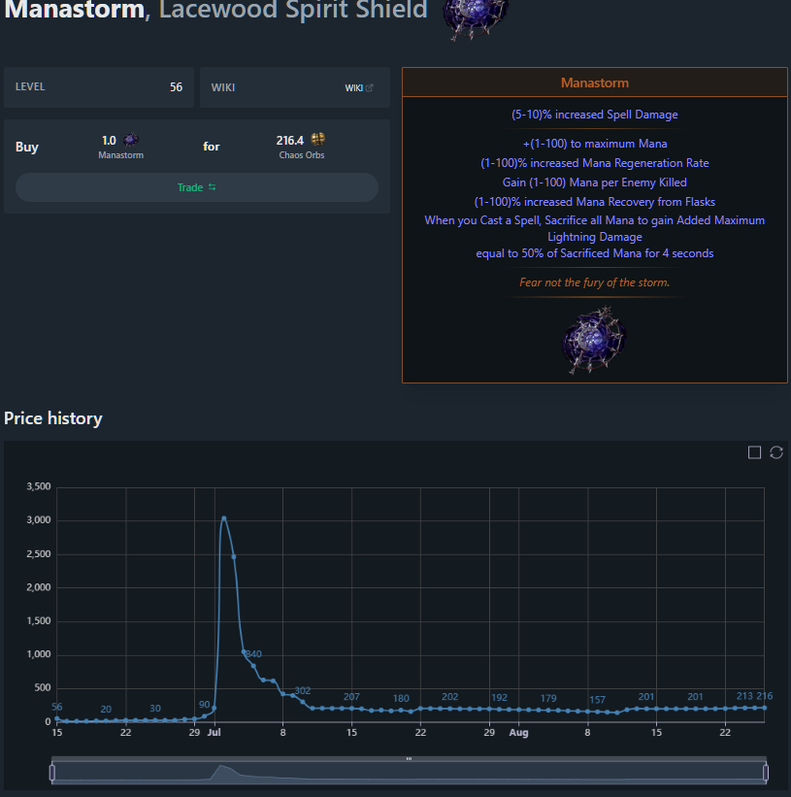
Task: Click the last data point labeled 216
Action: (x=764, y=708)
